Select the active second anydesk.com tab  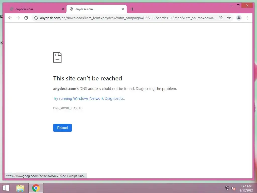(97, 9)
